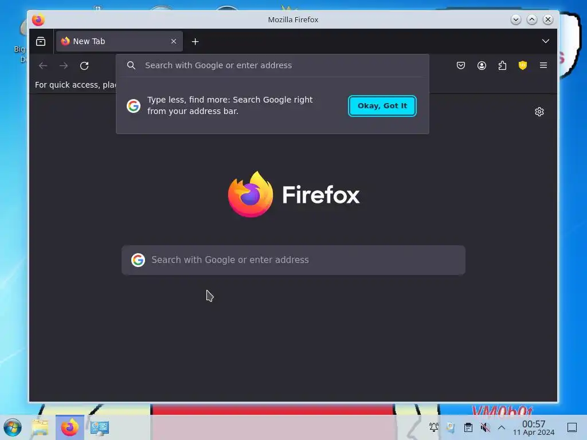
Task: Close the New Tab tab
Action: (x=173, y=41)
